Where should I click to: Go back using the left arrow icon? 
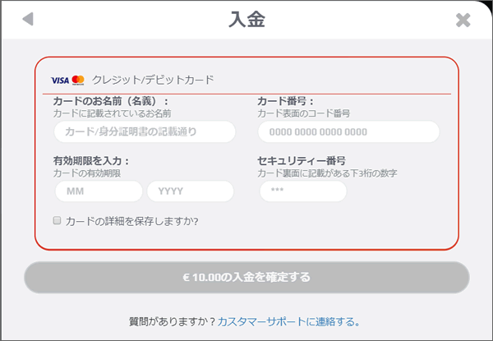[28, 19]
